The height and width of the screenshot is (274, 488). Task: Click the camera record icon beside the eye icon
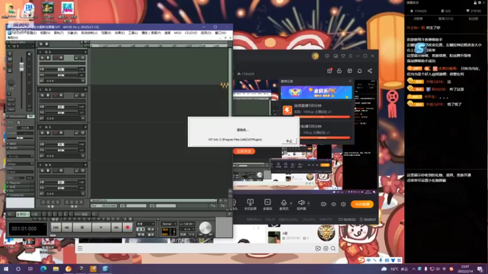click(324, 205)
